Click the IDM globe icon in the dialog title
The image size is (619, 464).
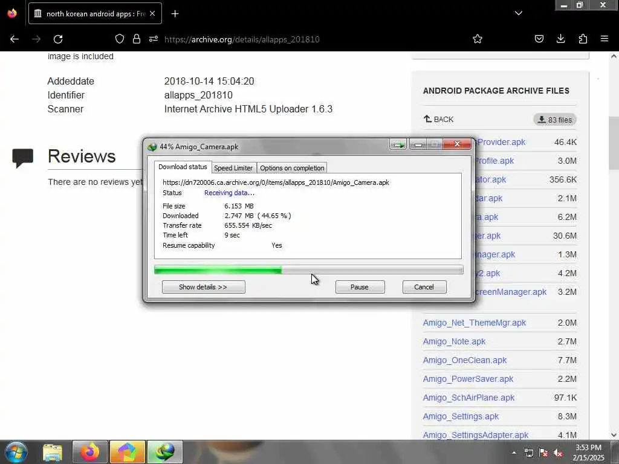coord(152,147)
